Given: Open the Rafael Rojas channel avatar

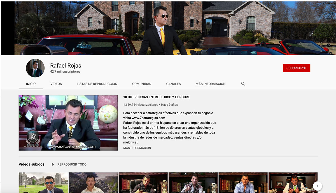Looking at the screenshot, I should [35, 68].
